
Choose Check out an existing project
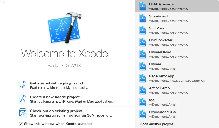[x=56, y=111]
